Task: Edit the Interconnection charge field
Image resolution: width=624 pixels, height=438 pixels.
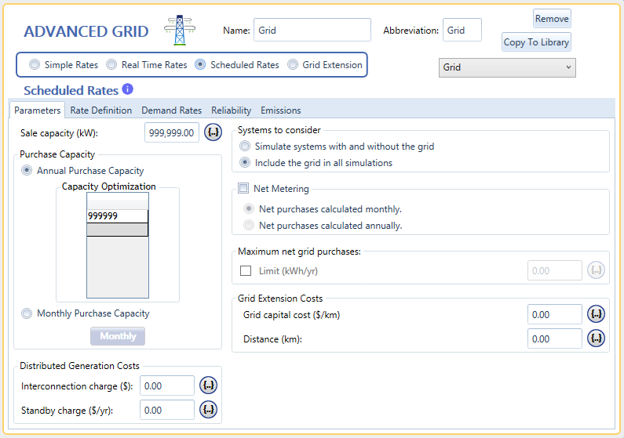Action: (x=166, y=386)
